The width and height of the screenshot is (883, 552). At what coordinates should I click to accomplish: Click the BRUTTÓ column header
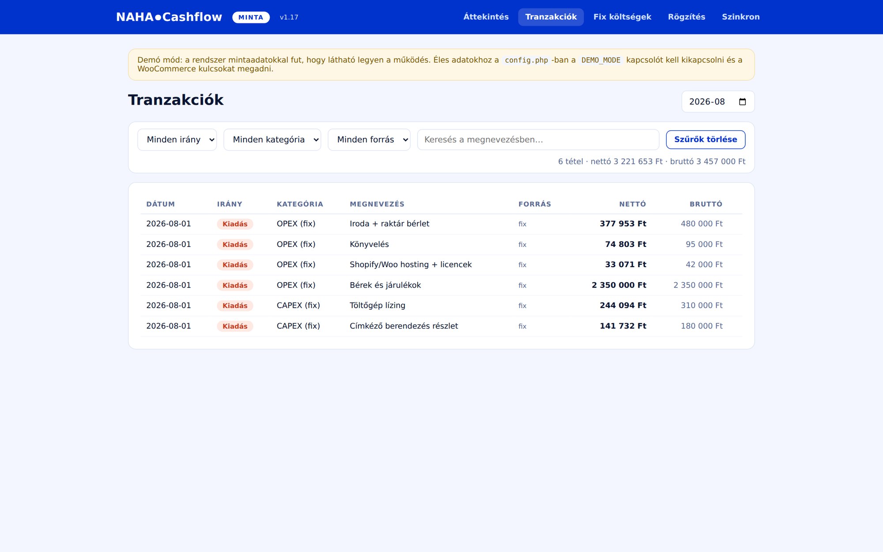706,204
